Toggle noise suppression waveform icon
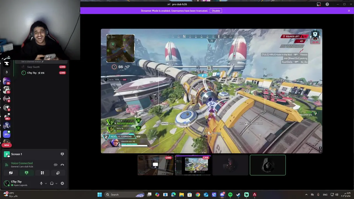 (56, 165)
